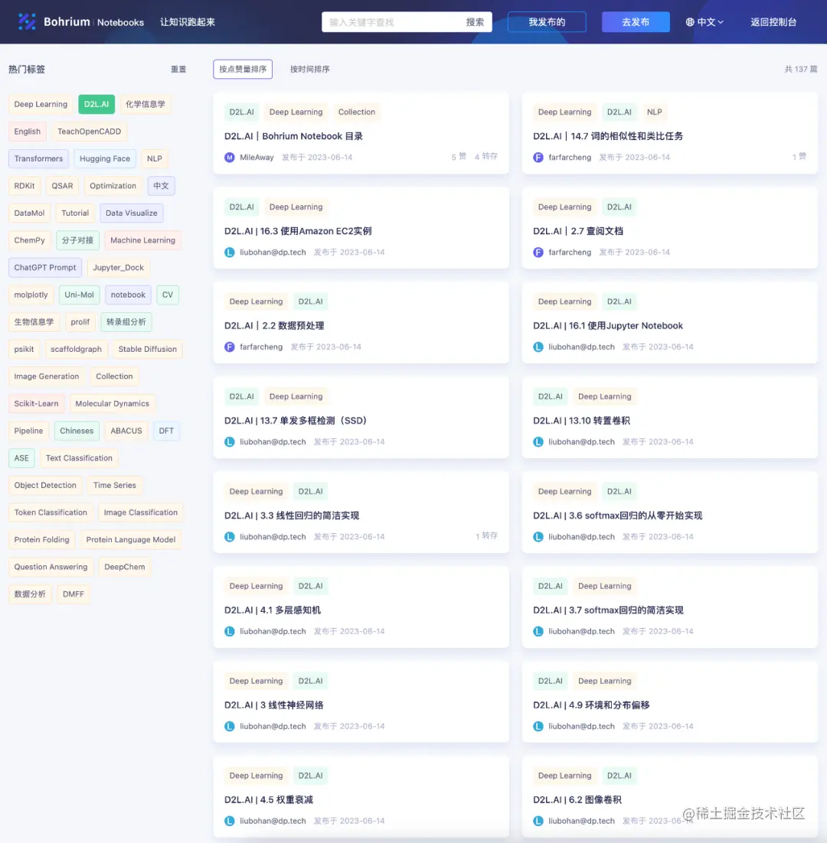Click the 转存 counter on the 3.3 线性回归 card

click(485, 536)
